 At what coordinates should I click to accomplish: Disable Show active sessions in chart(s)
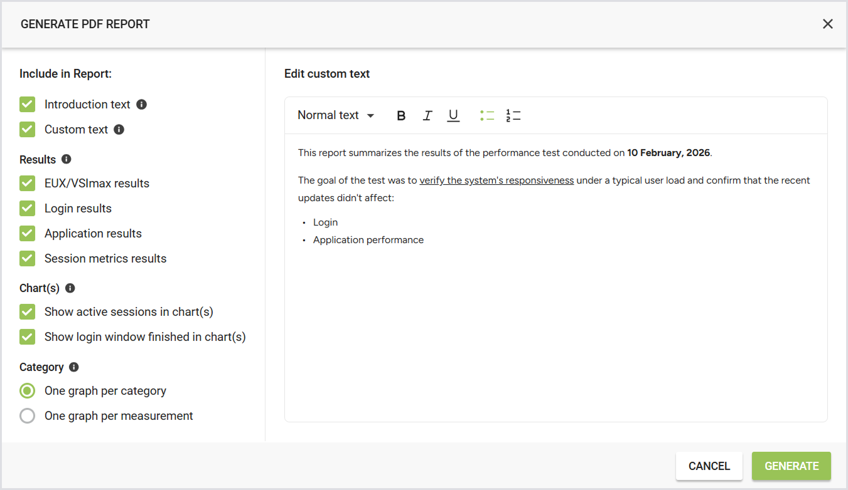tap(27, 312)
